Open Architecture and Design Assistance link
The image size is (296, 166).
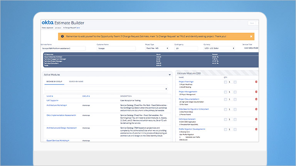pyautogui.click(x=61, y=128)
